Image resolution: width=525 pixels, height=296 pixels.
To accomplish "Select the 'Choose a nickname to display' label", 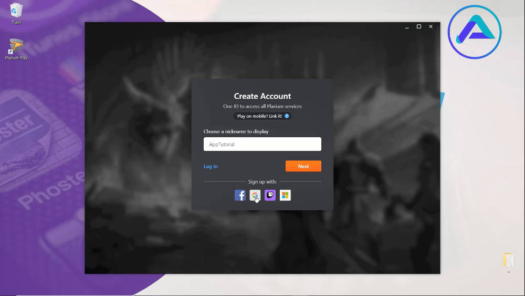I will pos(236,131).
